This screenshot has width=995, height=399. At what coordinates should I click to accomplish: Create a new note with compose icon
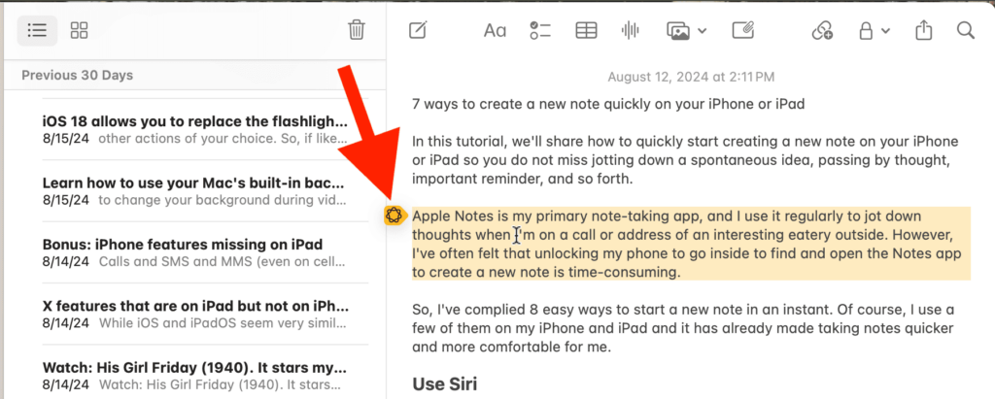(418, 30)
